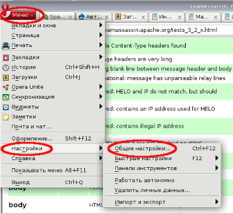Click the Заг… tab download icon
Screen dimensions: 233x213
118,17
